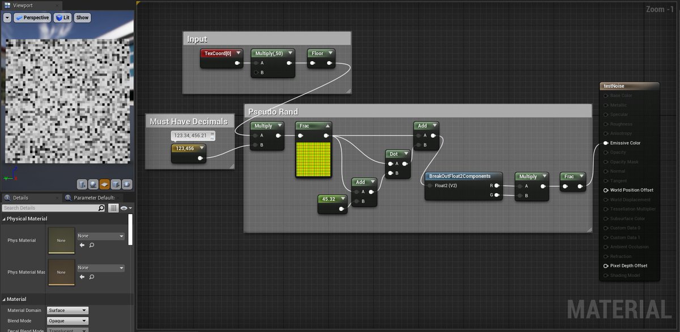Click the Perspective button

click(32, 18)
